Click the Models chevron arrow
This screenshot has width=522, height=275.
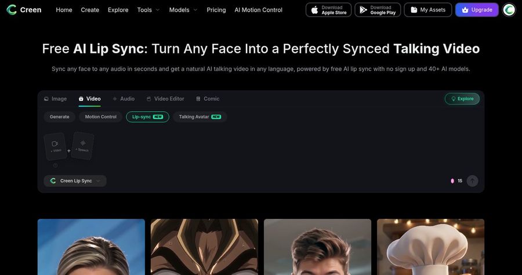pyautogui.click(x=195, y=10)
